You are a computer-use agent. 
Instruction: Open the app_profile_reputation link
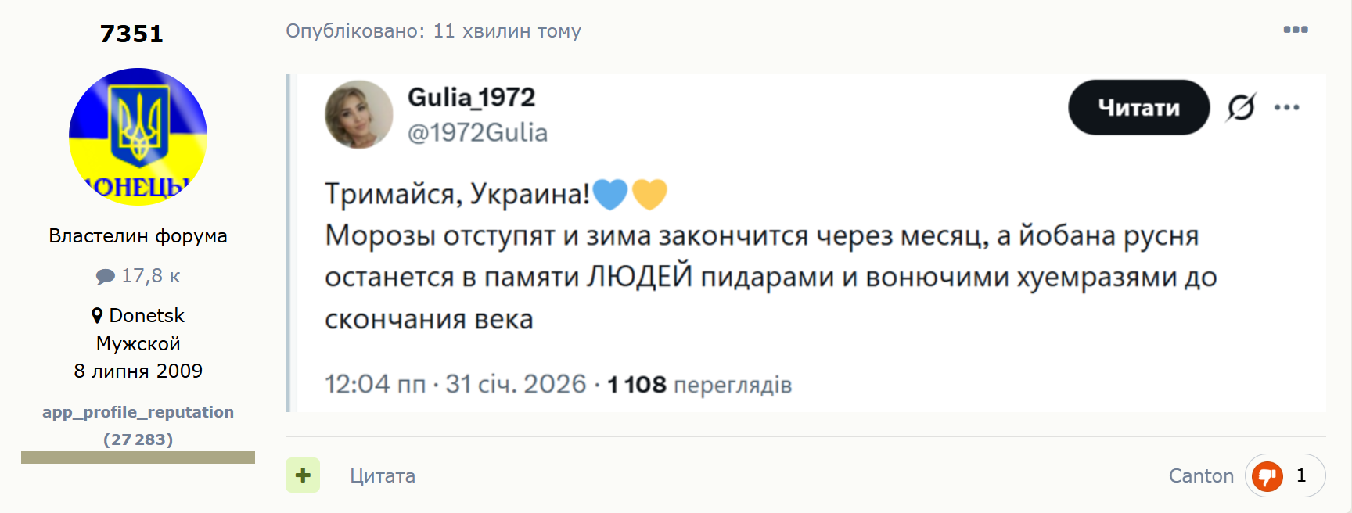(x=138, y=412)
